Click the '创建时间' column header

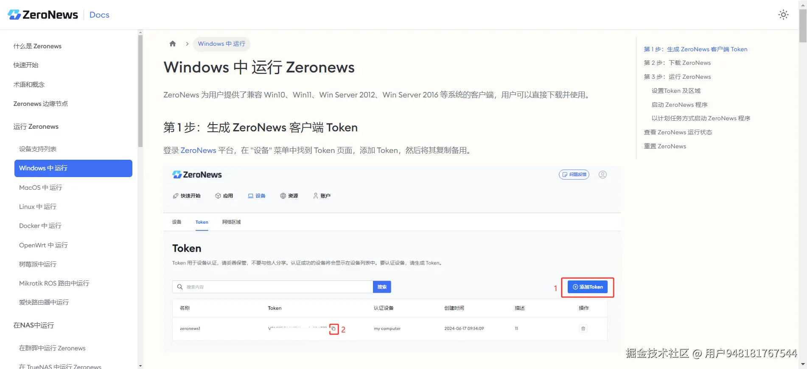[x=454, y=308]
